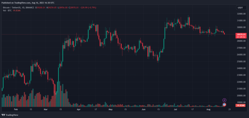Screen dimensions: 249x118
Task: Click the USDT currency label on price axis
Action: pyautogui.click(x=239, y=8)
